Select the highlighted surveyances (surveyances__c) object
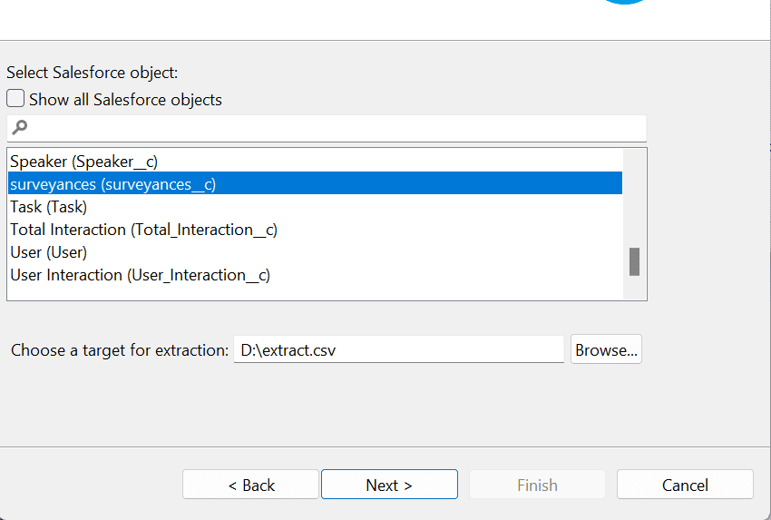 pyautogui.click(x=113, y=184)
